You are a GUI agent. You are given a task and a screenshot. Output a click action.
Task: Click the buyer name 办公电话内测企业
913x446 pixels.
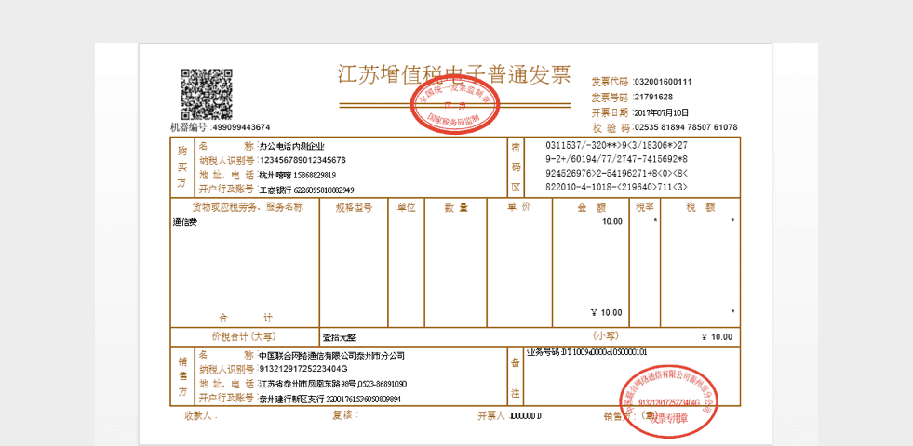(x=292, y=146)
